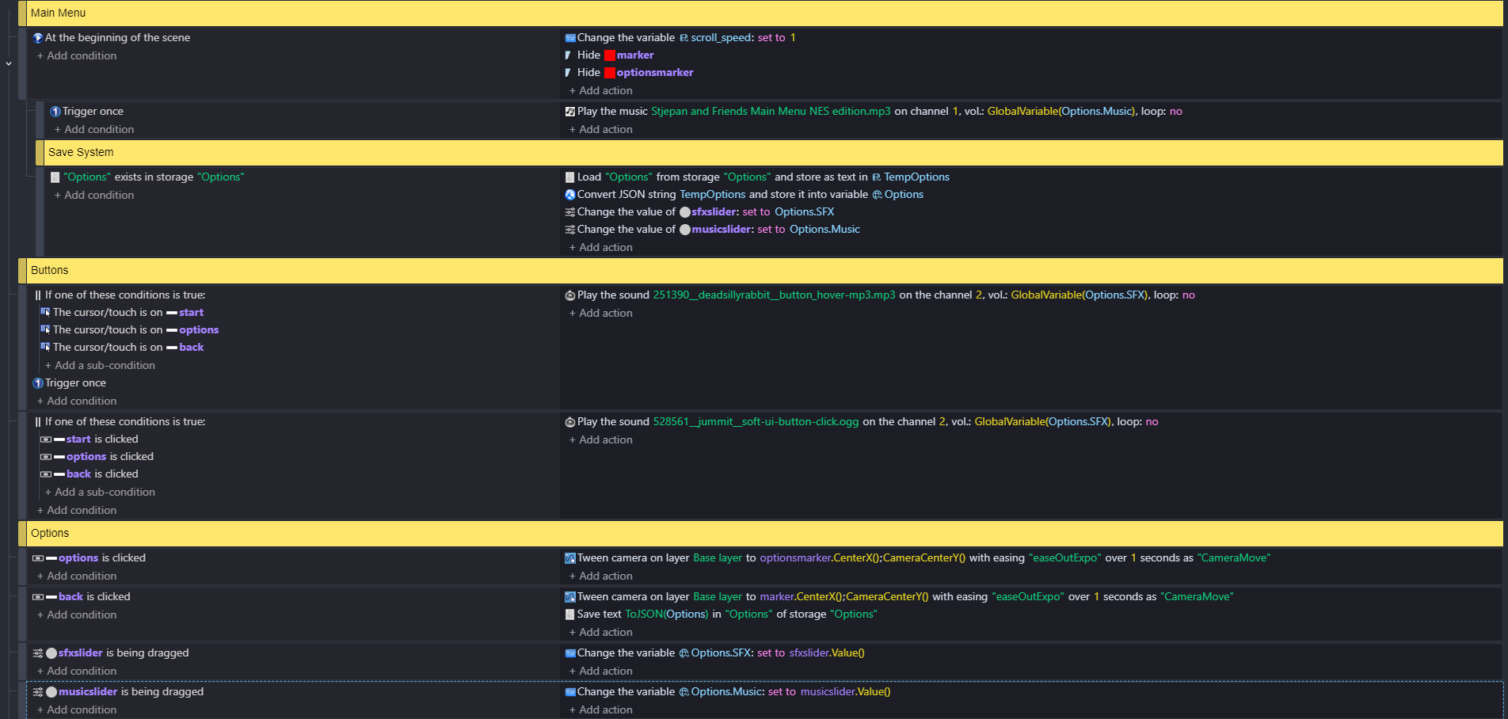
Task: Click the slider icon before 'Change the value of musicslider'
Action: (569, 230)
